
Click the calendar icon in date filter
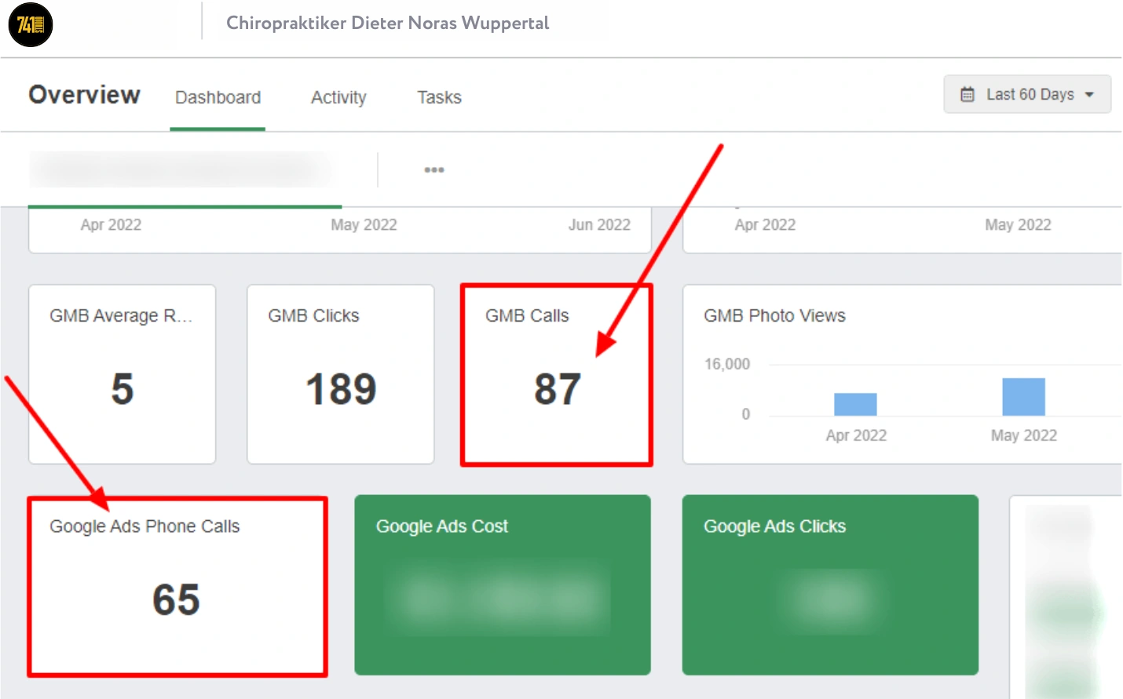click(968, 95)
